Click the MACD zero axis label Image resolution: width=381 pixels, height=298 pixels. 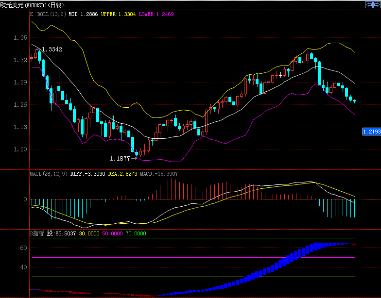[x=25, y=199]
